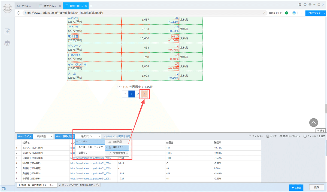Select 必要なし menu entry
Image resolution: width=327 pixels, height=192 pixels.
[x=90, y=153]
